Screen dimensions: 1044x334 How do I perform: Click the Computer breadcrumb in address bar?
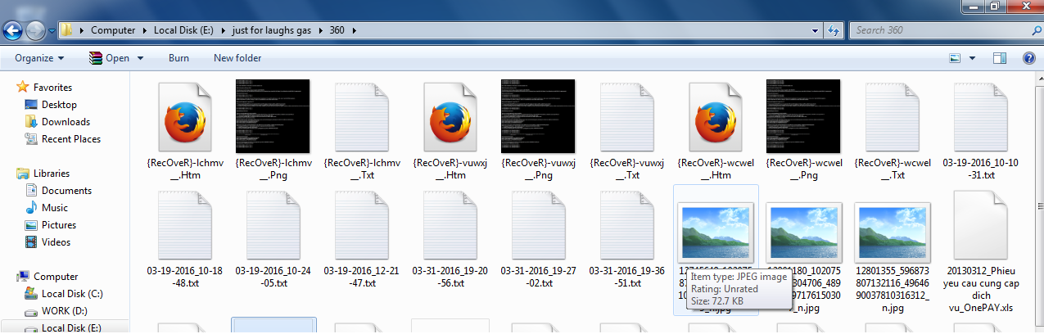tap(113, 30)
